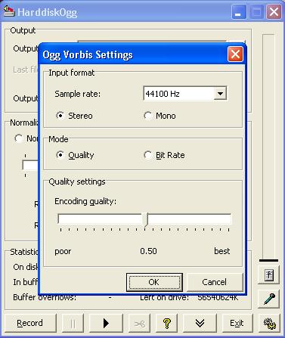Image resolution: width=285 pixels, height=338 pixels.
Task: Click the Encoding quality slider thumb
Action: tap(146, 219)
